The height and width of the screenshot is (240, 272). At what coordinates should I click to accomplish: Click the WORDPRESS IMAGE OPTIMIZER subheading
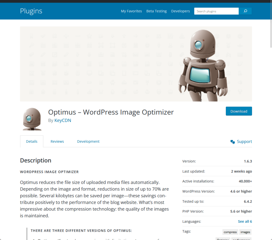tap(49, 172)
